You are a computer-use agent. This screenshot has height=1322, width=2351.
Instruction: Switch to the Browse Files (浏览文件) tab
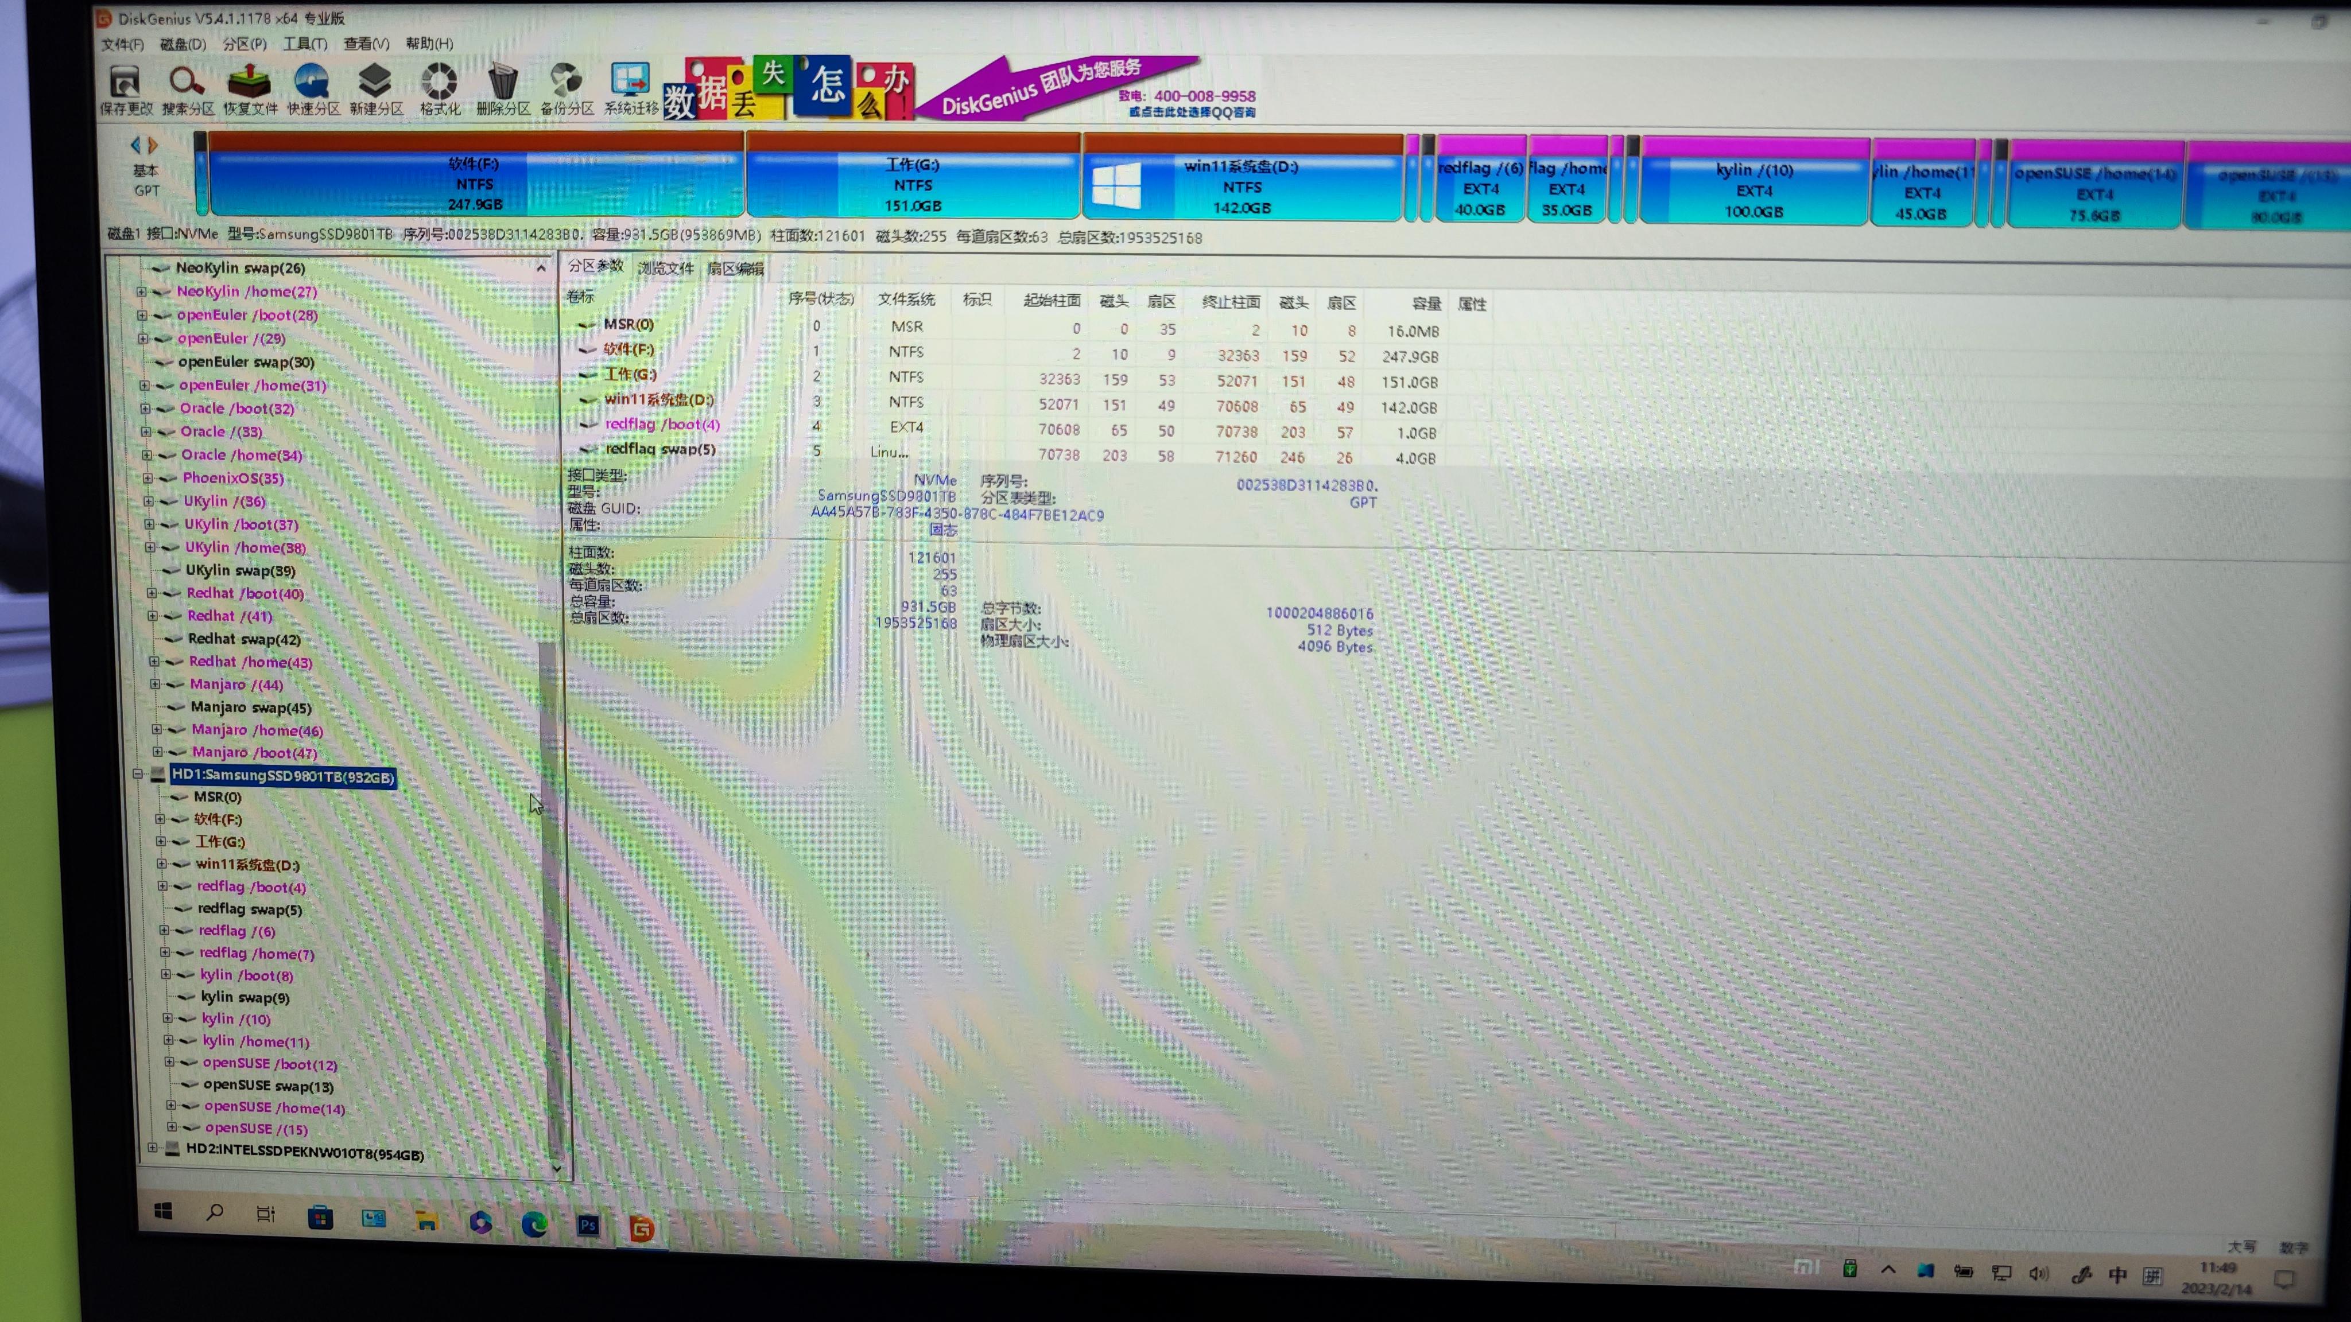665,268
